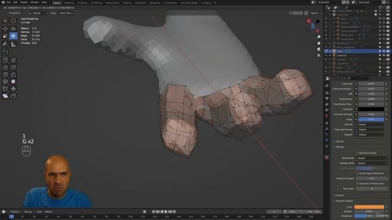
Task: Choose the Rotate tool
Action: (x=13, y=29)
